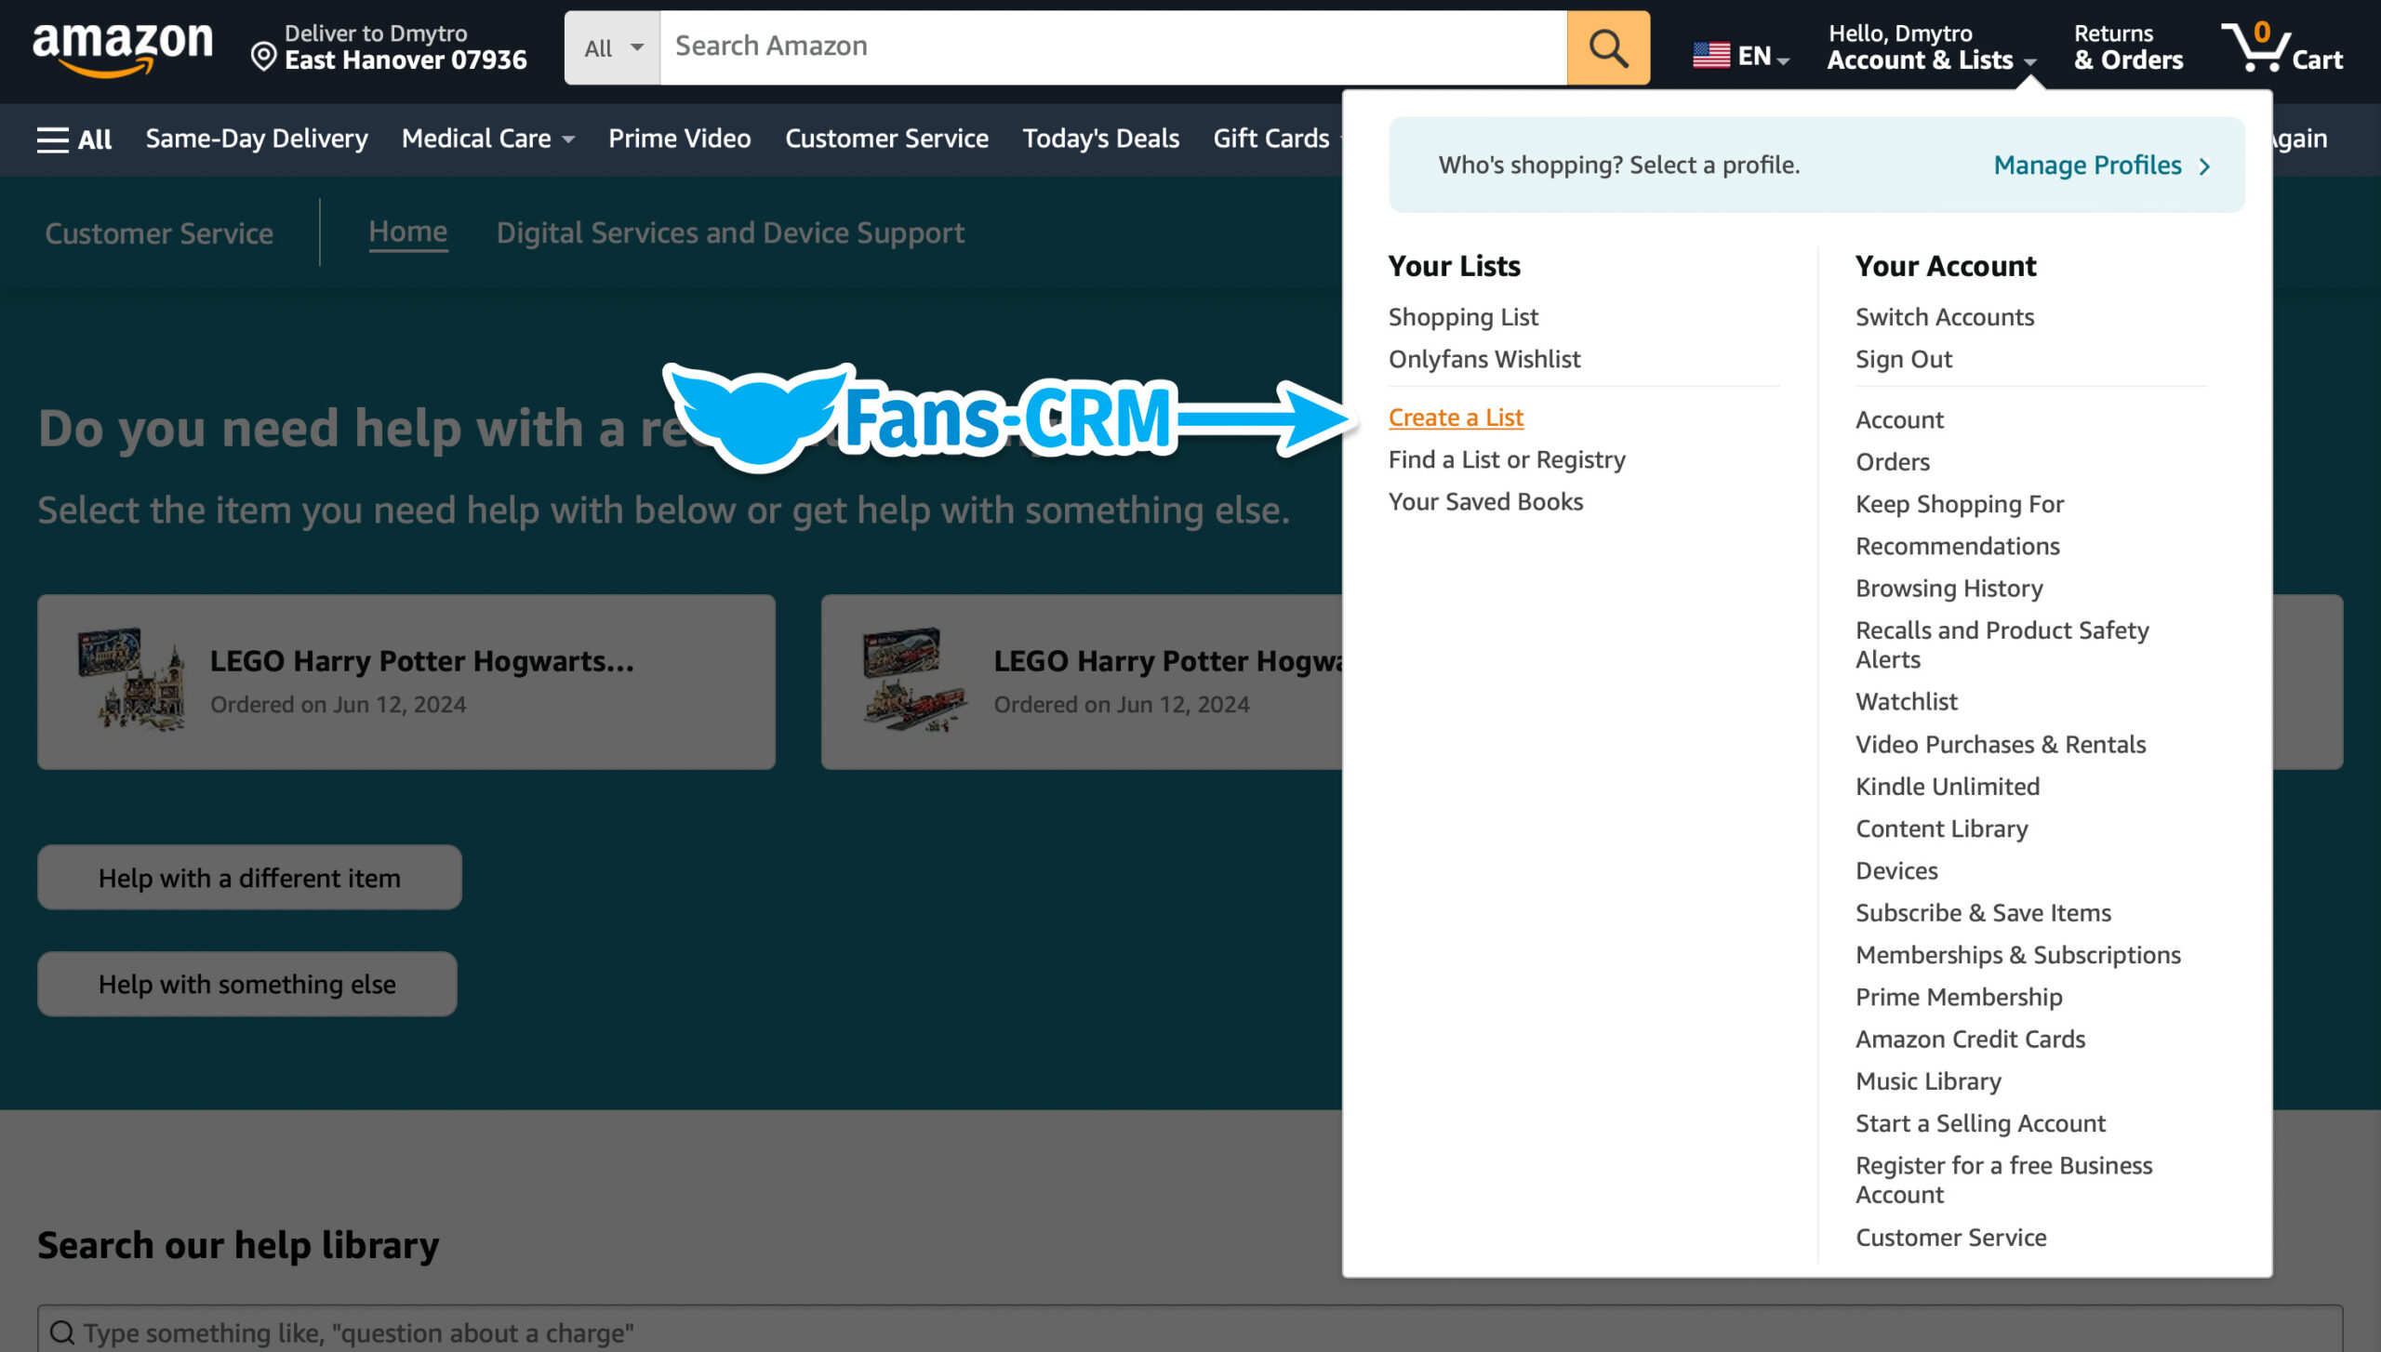Open Onlyfans Wishlist
This screenshot has height=1352, width=2381.
1484,359
